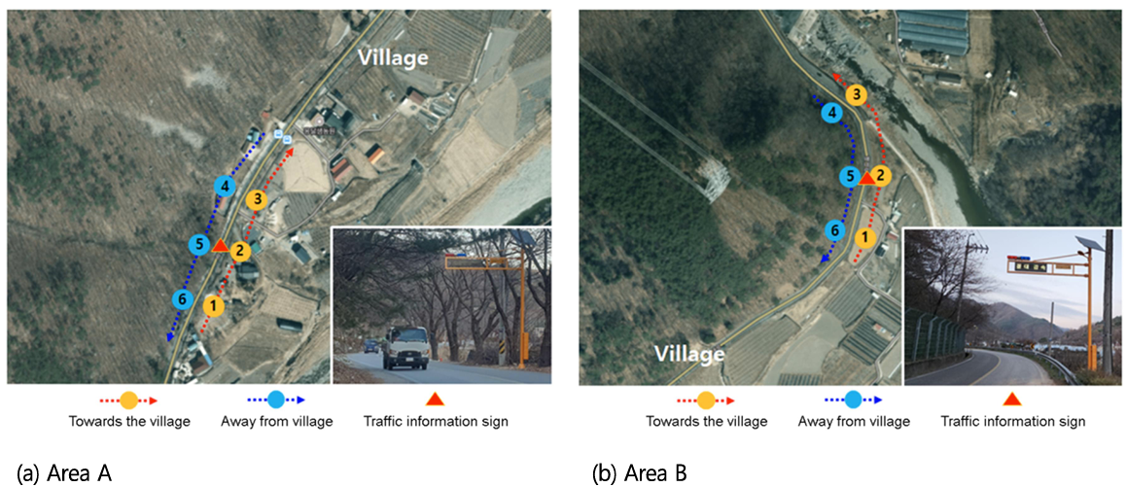Select blue marker 4 in Area A
The width and height of the screenshot is (1126, 487).
pos(225,187)
